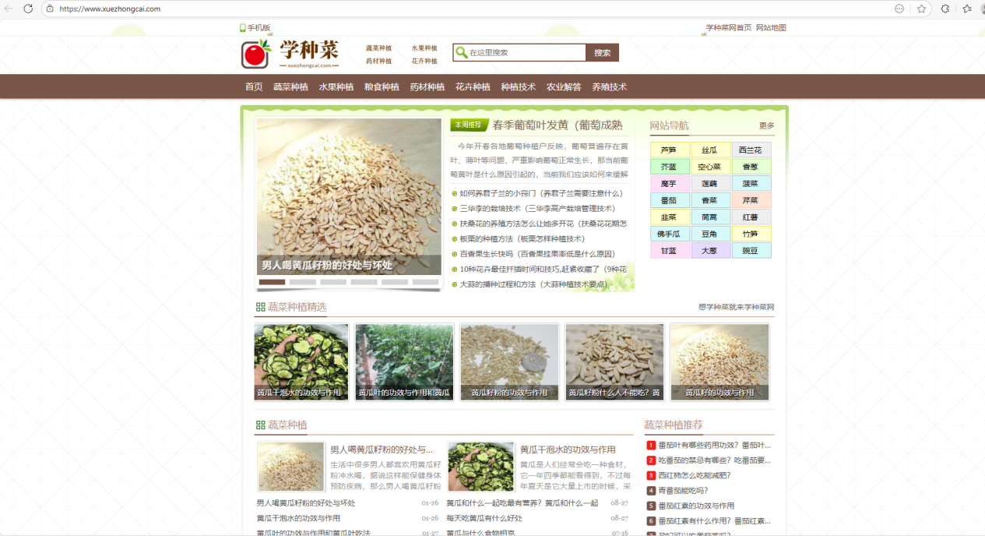Open the 黄瓜干泡水的功效与作用 thumbnail in 蔬菜种植精选
985x536 pixels.
(301, 362)
